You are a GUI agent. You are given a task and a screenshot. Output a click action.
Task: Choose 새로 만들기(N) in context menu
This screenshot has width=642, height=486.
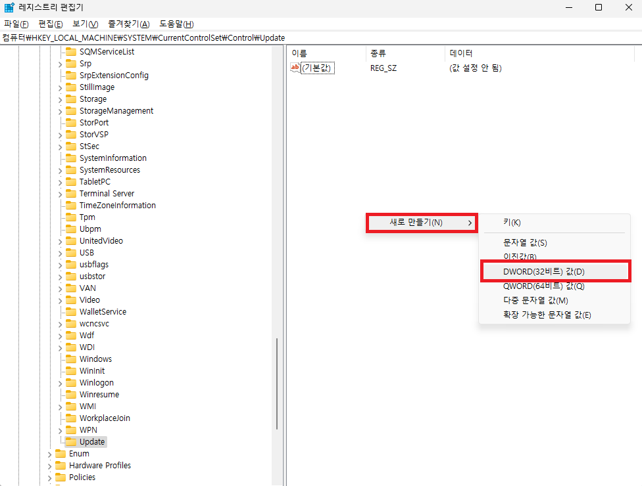422,223
